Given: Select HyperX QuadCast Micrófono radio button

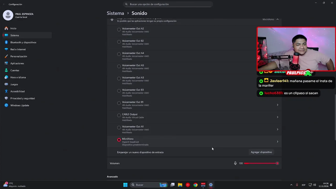Looking at the screenshot, I should coord(119,140).
